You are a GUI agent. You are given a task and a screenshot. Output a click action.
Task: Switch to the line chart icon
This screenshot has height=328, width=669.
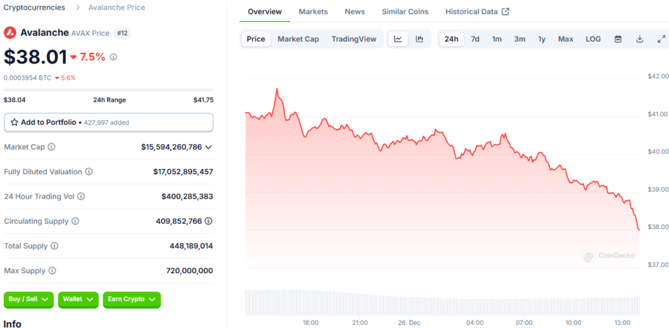point(398,39)
